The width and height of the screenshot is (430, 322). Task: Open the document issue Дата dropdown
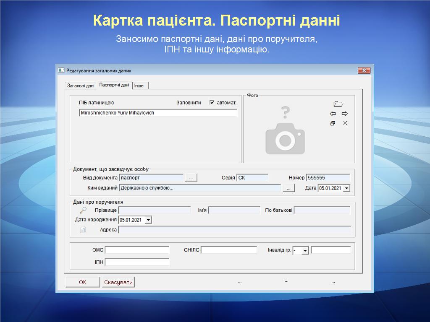tap(346, 188)
